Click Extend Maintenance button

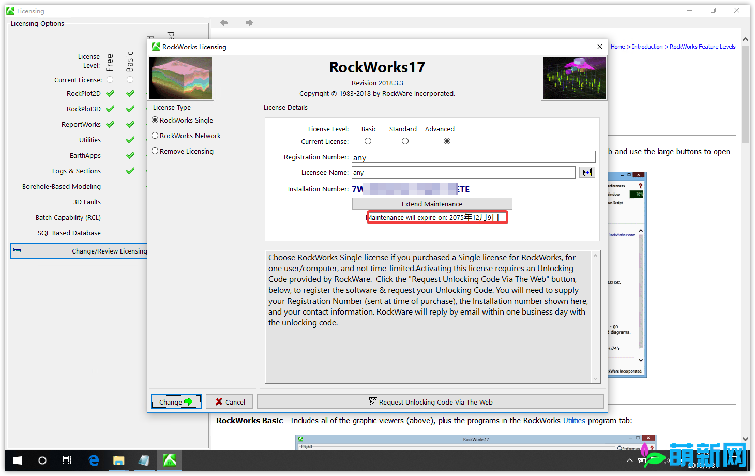tap(432, 204)
